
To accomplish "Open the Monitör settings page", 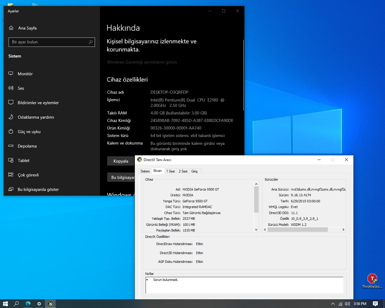I will [25, 74].
